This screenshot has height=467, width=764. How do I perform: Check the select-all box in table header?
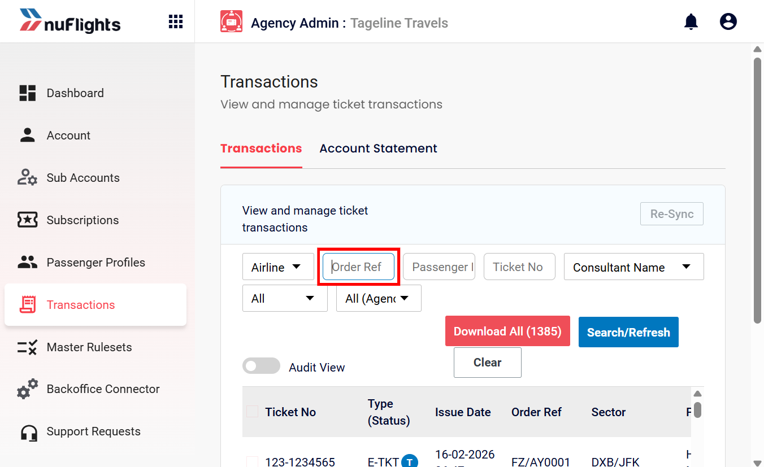(x=253, y=412)
